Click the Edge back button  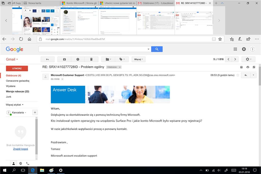4,39
